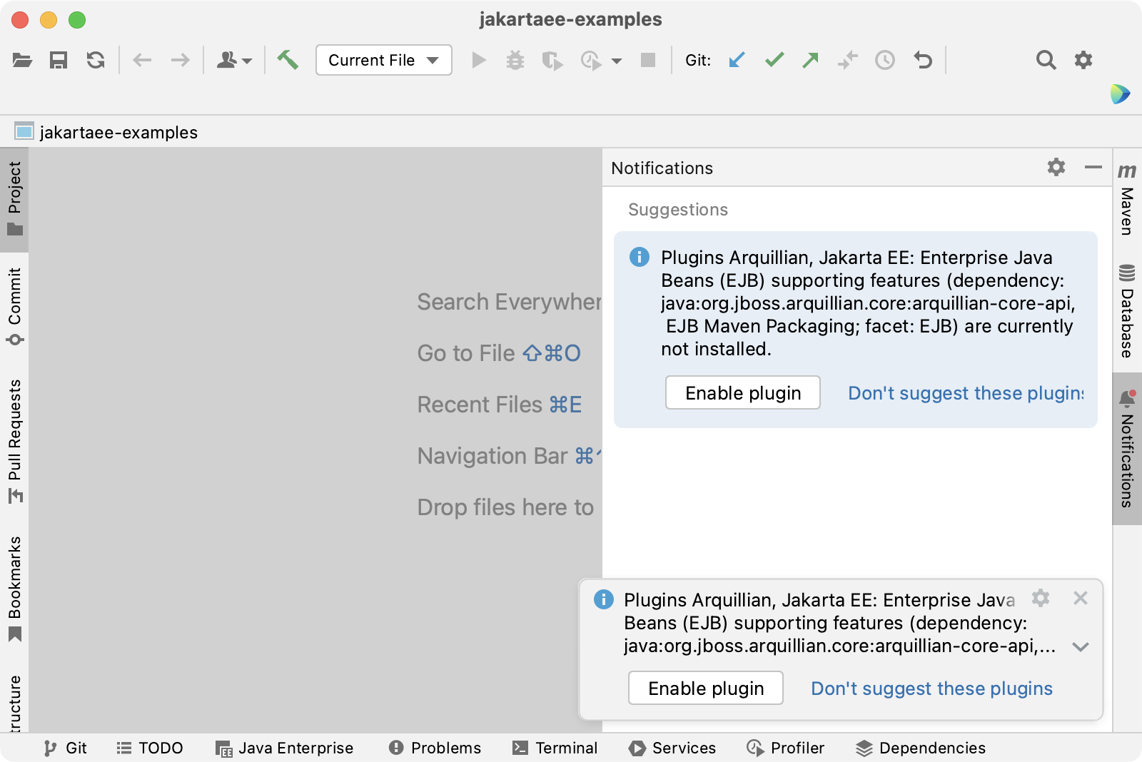Image resolution: width=1142 pixels, height=762 pixels.
Task: Dismiss the popup notification with X
Action: [x=1081, y=598]
